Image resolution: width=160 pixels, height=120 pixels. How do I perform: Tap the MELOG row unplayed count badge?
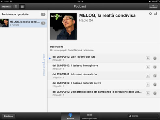point(43,23)
